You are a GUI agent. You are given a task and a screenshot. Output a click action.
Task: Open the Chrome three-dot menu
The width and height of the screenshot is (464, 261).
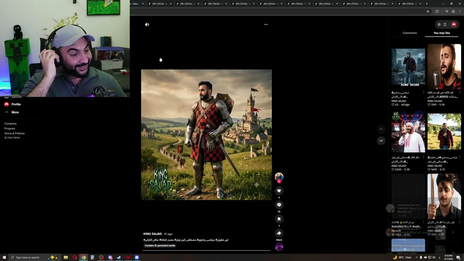point(460,12)
